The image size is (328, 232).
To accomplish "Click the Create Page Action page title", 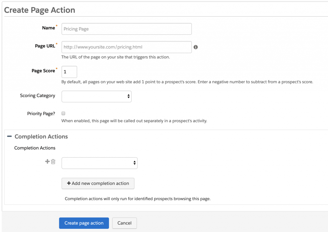I will point(40,10).
